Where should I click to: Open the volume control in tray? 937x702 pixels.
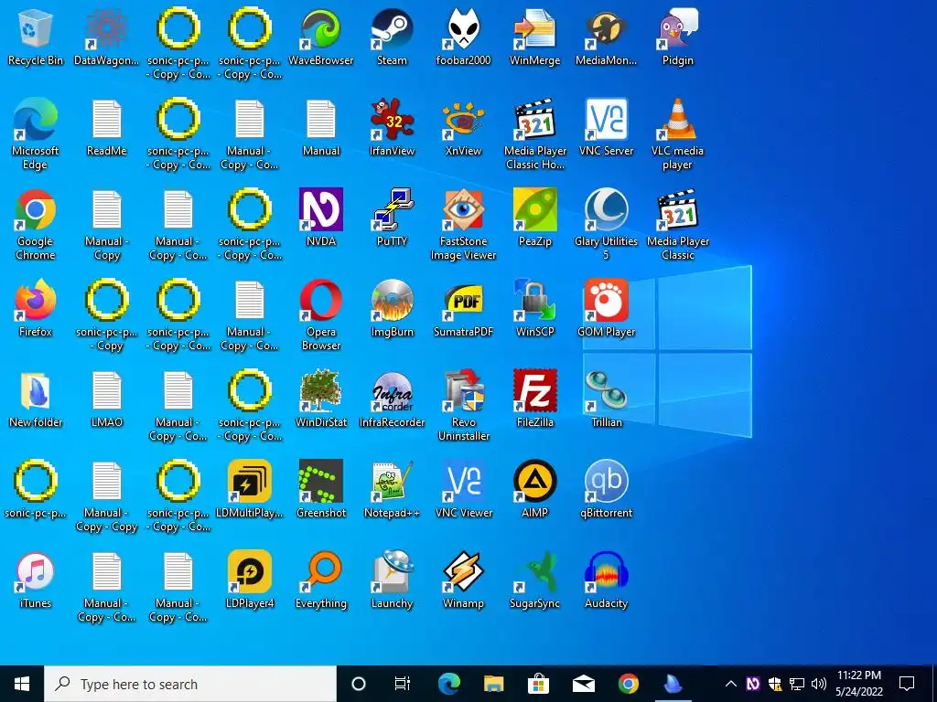coord(819,684)
